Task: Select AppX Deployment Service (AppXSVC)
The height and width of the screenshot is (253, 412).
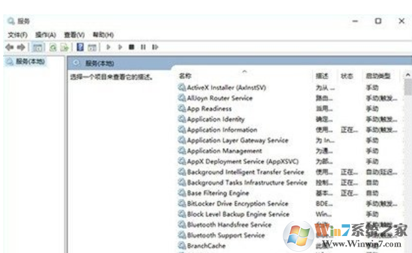Action: pyautogui.click(x=243, y=162)
